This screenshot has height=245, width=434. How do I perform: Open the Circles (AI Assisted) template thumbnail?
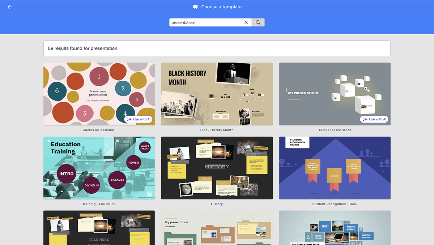[99, 94]
